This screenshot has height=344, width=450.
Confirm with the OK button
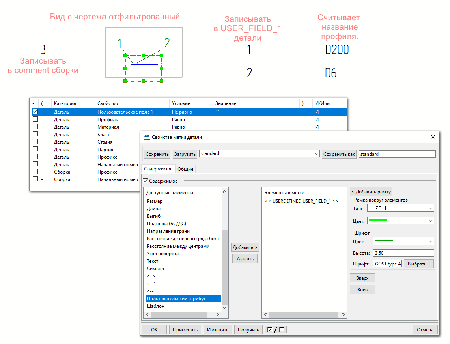coord(154,330)
